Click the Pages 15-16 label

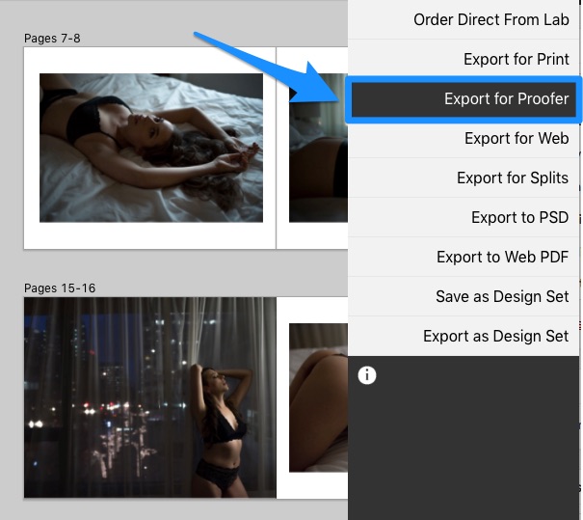tap(60, 288)
